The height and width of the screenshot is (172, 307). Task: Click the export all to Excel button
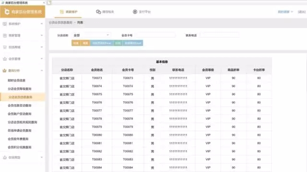point(133,43)
